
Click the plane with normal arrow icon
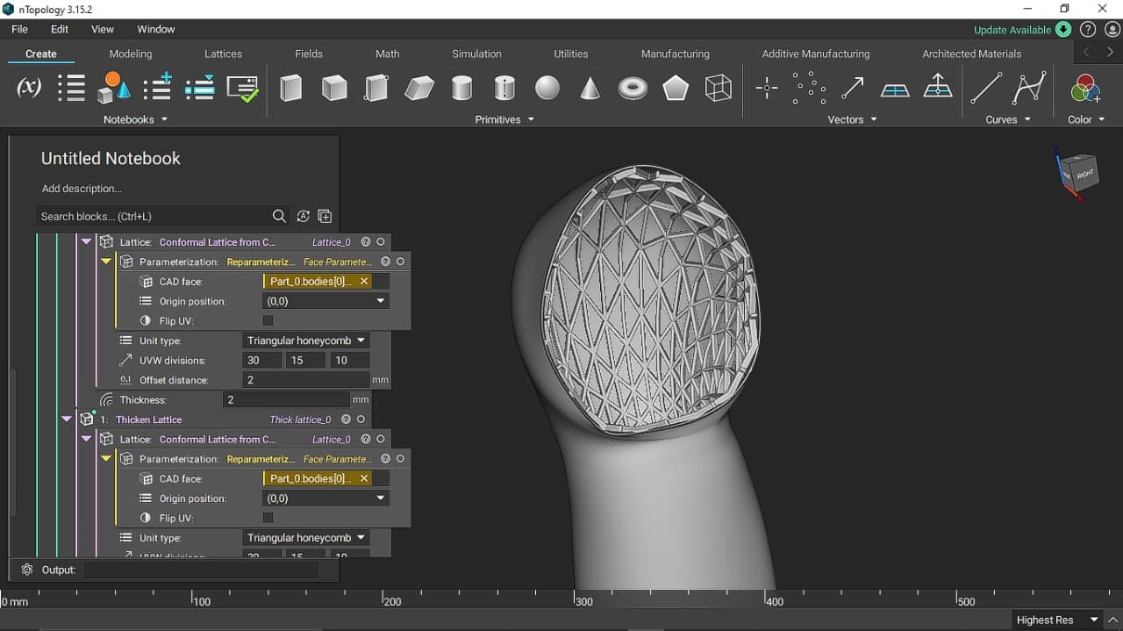938,87
